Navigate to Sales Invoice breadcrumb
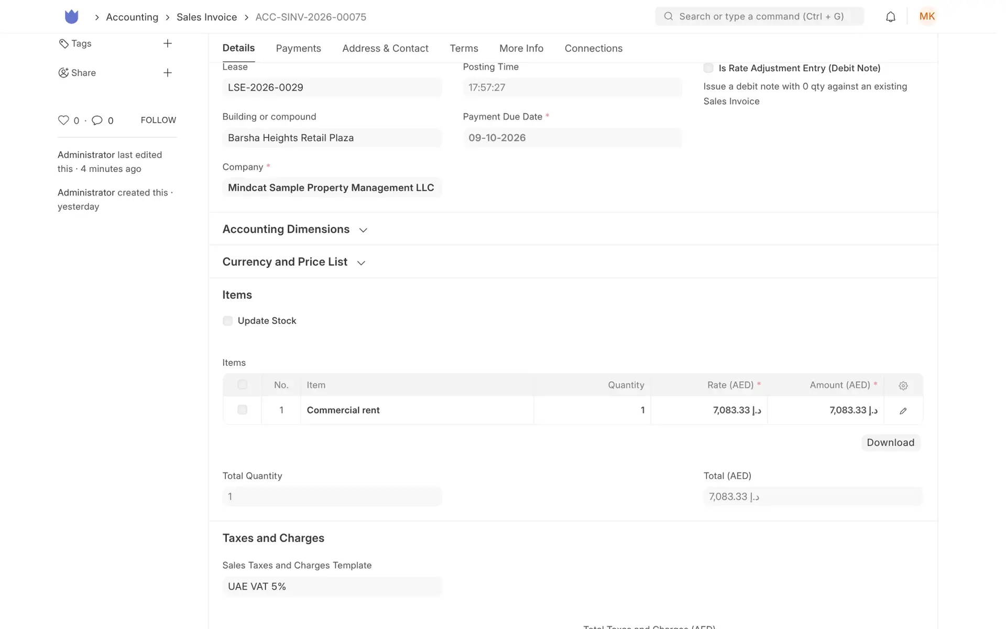Screen dimensions: 1006x629 pos(206,17)
